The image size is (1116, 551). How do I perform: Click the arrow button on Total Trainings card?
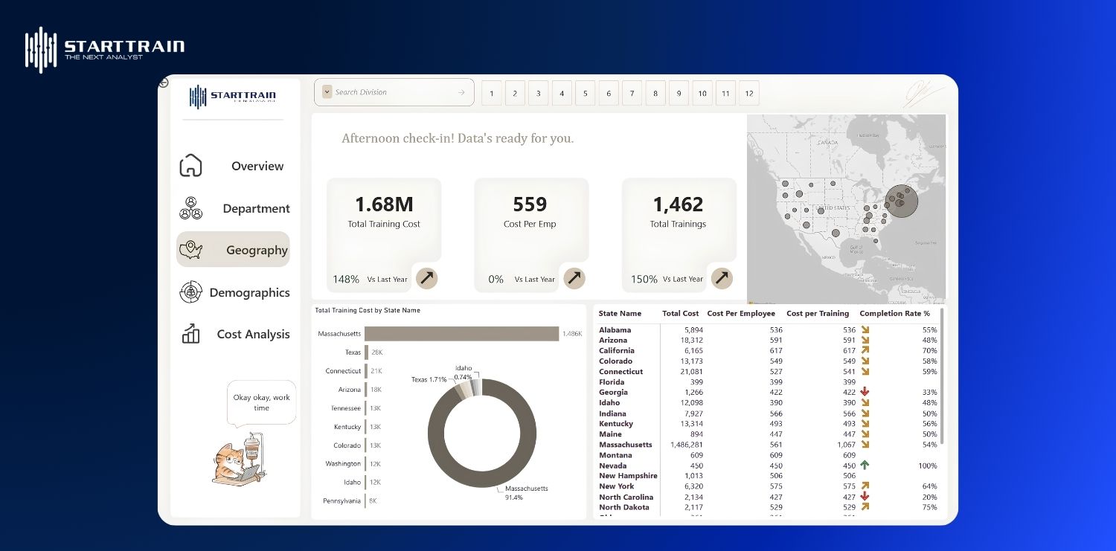click(722, 278)
